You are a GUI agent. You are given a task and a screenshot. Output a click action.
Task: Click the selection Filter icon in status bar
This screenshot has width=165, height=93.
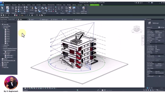pyautogui.click(x=157, y=90)
